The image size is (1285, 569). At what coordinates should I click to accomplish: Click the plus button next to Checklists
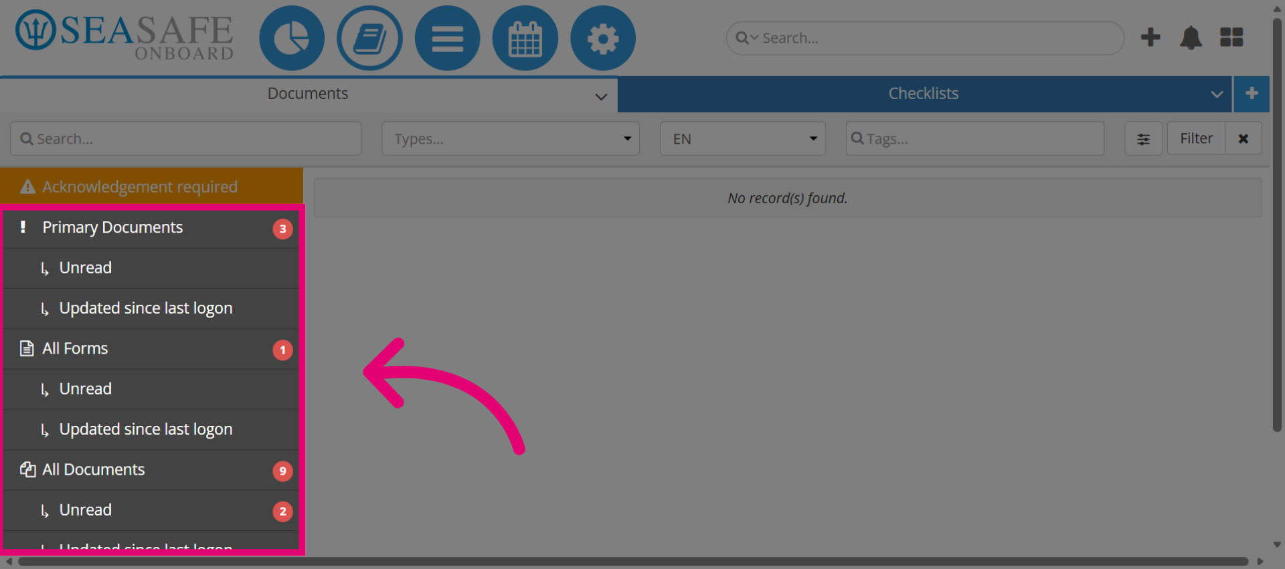[1252, 94]
